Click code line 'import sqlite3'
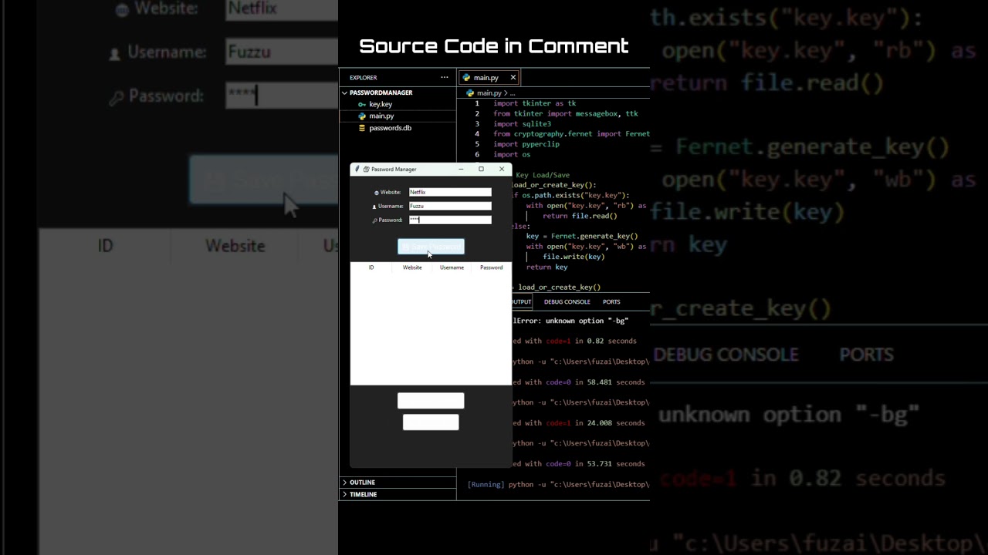The width and height of the screenshot is (988, 555). click(523, 123)
